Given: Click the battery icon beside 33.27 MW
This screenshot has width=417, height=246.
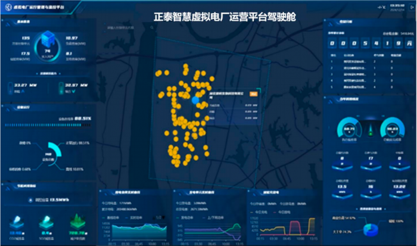Looking at the screenshot, I should pyautogui.click(x=10, y=88).
